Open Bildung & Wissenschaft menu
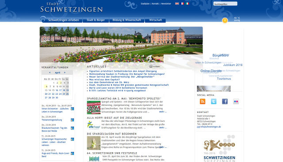 click(x=127, y=20)
